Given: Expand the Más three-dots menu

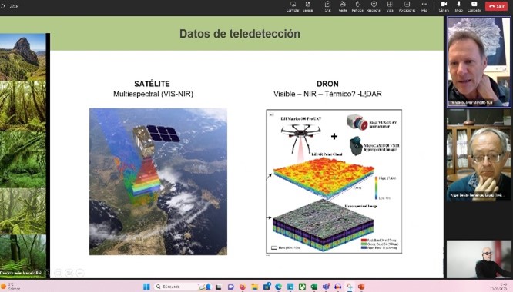Looking at the screenshot, I should point(424,6).
